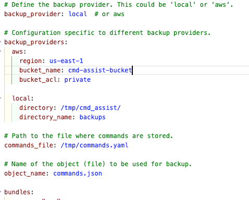The height and width of the screenshot is (200, 249).
Task: Click the commands_file key
Action: [x=29, y=145]
